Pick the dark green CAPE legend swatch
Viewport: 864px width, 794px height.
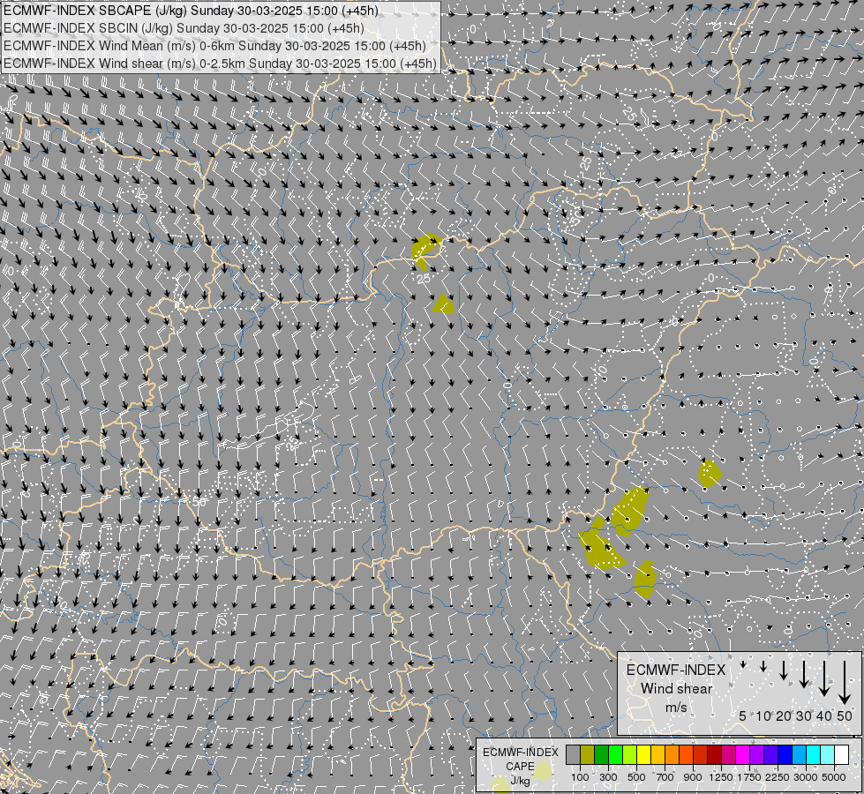coord(602,755)
